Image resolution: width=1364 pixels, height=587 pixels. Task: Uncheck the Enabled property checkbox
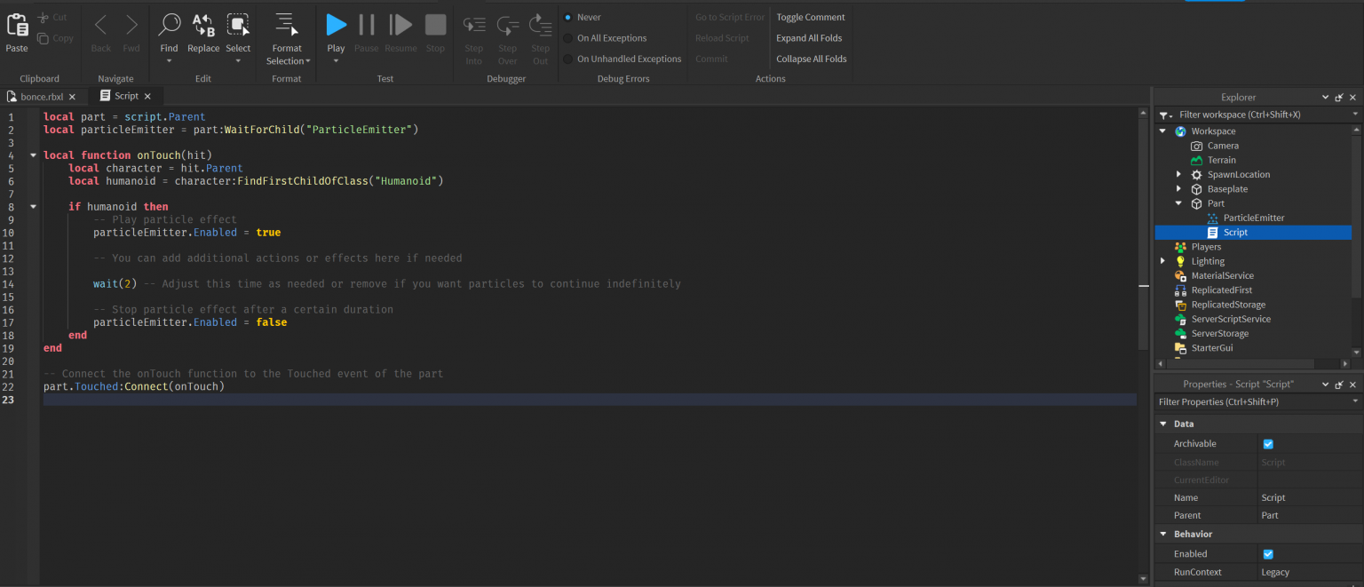1268,554
